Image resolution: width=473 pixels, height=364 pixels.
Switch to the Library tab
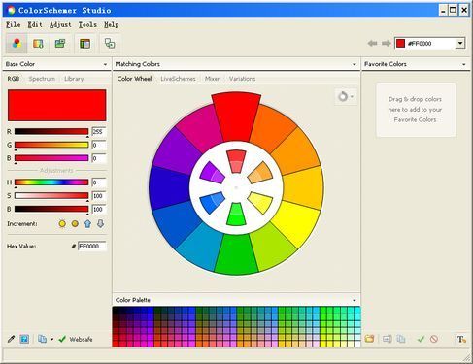pyautogui.click(x=74, y=79)
